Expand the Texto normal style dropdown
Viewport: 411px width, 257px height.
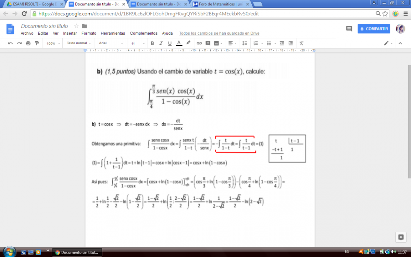[79, 43]
